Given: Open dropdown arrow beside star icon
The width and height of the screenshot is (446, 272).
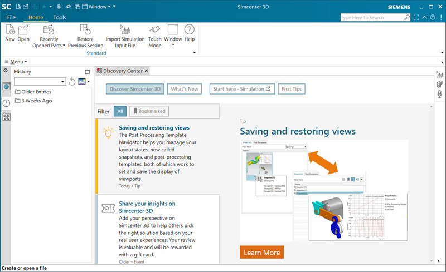Looking at the screenshot, I should pyautogui.click(x=51, y=7).
